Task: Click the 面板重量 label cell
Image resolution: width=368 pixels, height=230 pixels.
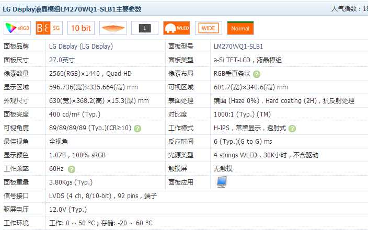Action: click(16, 182)
